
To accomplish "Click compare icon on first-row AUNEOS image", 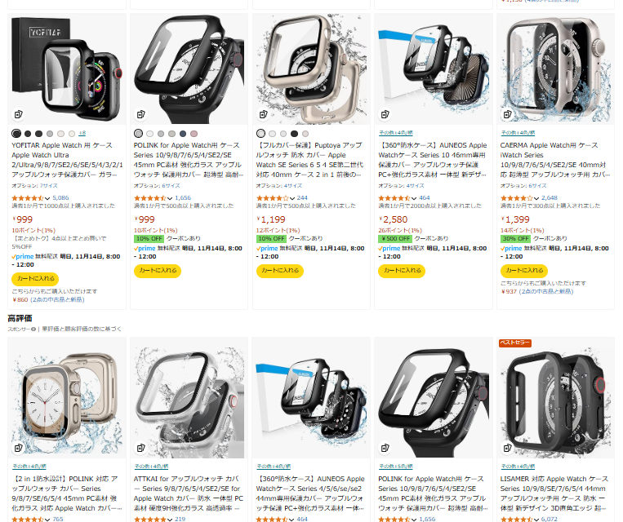I will 385,114.
